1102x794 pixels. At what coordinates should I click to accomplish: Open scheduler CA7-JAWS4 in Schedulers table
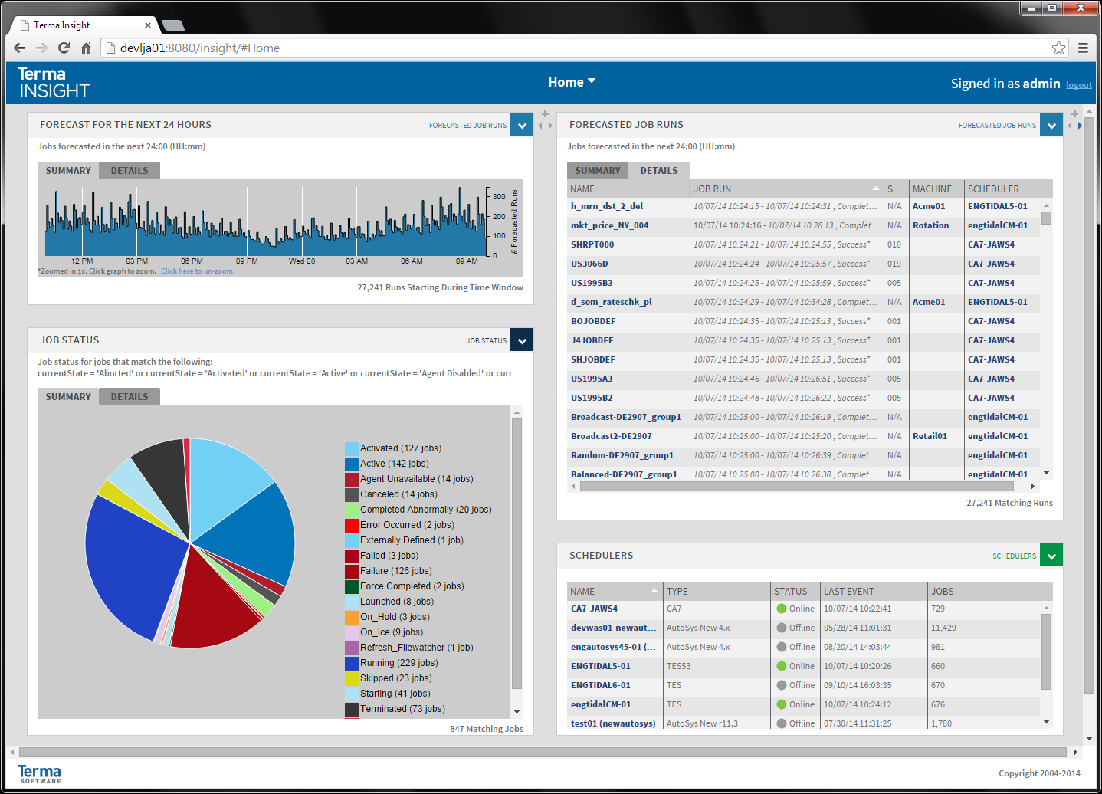(594, 609)
